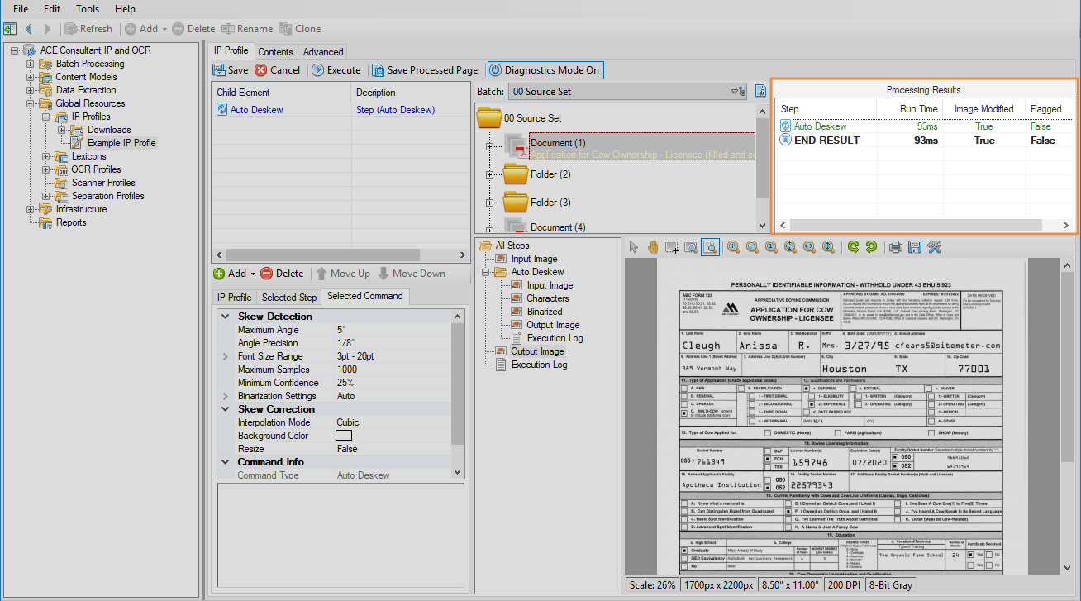This screenshot has width=1081, height=601.
Task: Open the viewer settings tools icon
Action: point(934,247)
